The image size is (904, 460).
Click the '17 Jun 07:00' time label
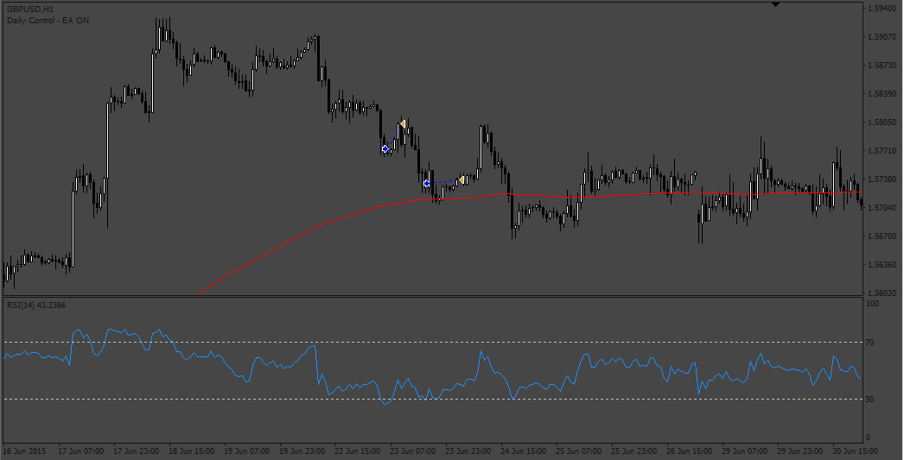(x=80, y=451)
